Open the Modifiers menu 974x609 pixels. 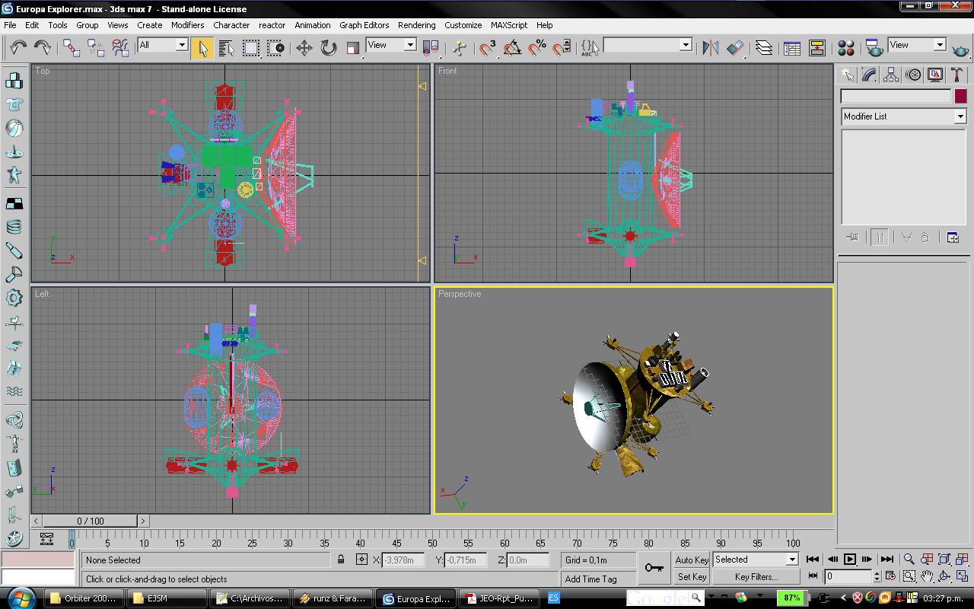[187, 25]
